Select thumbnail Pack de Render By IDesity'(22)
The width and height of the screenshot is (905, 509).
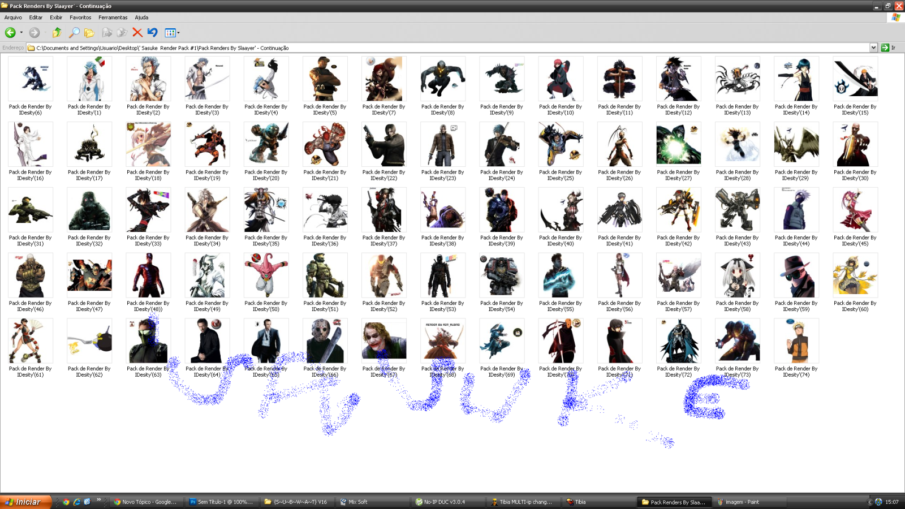click(x=384, y=144)
